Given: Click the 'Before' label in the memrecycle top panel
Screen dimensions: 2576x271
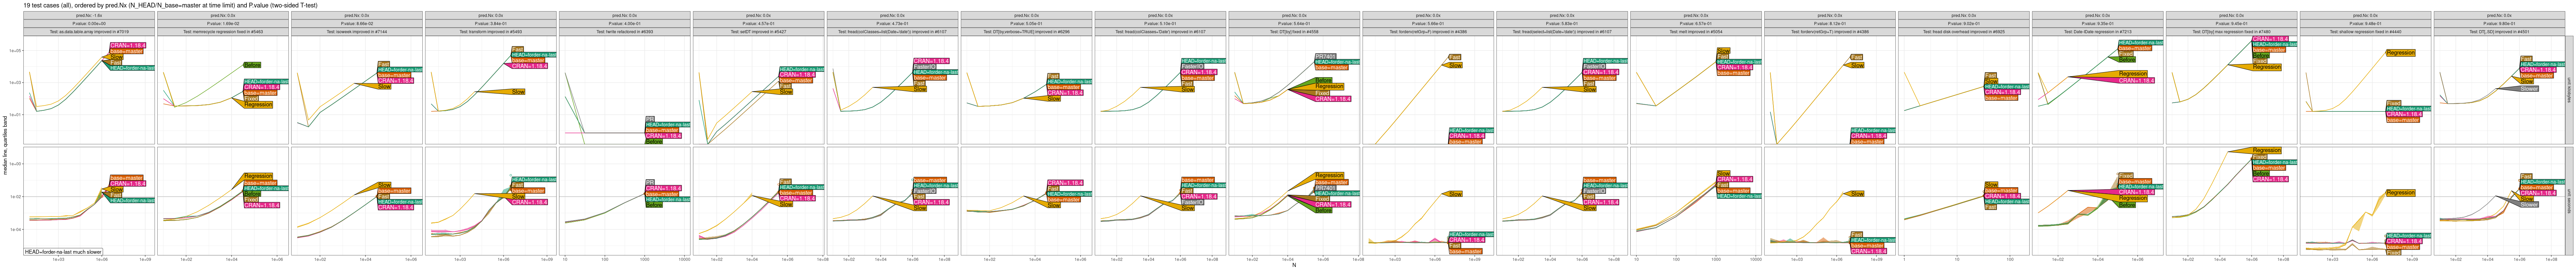Looking at the screenshot, I should click(252, 65).
